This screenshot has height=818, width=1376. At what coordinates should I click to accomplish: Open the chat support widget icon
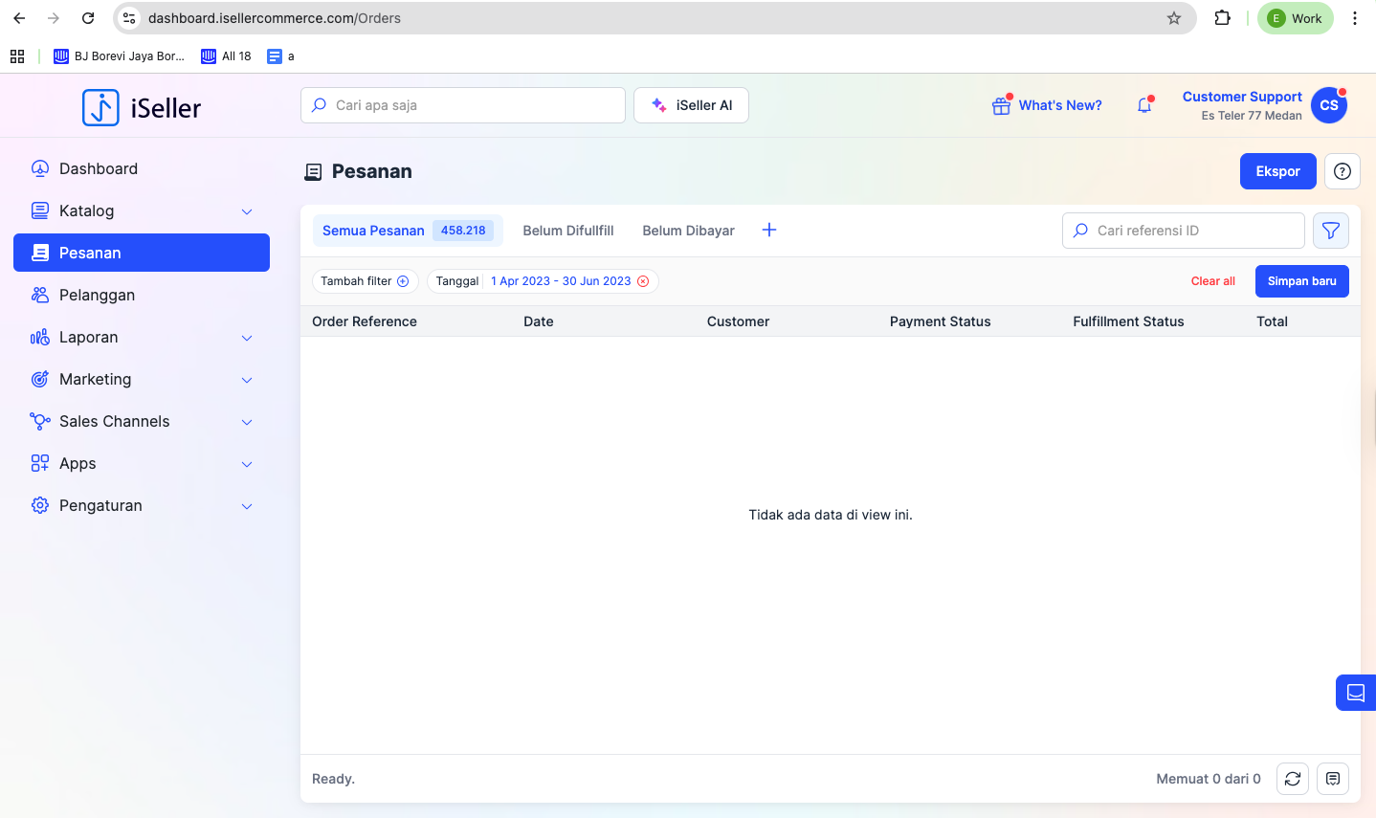(x=1355, y=693)
